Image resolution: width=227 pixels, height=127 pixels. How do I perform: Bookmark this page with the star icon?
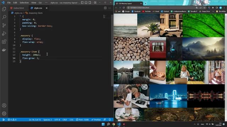click(x=204, y=8)
